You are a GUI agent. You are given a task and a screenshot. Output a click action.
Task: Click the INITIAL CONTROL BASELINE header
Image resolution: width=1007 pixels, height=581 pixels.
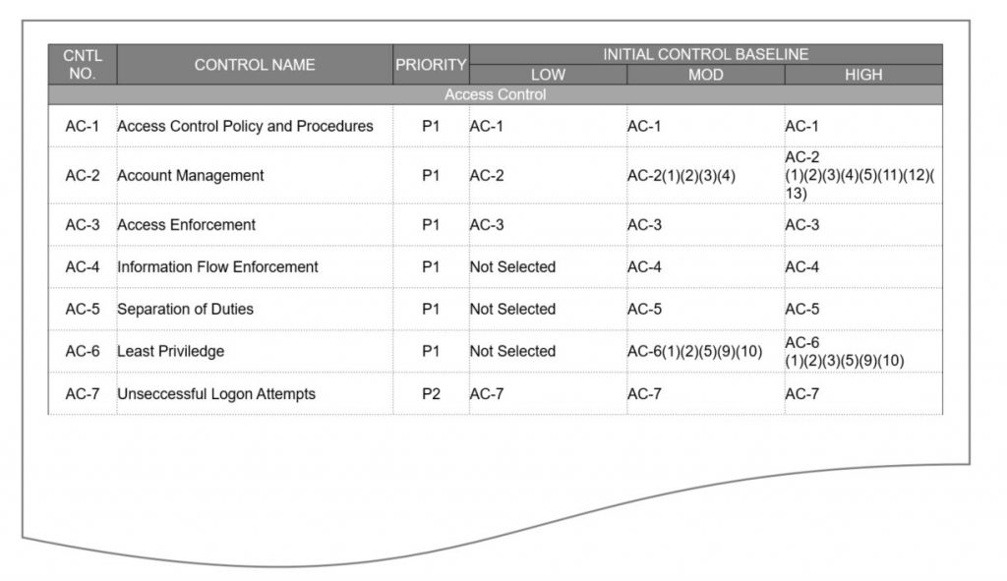[x=705, y=55]
